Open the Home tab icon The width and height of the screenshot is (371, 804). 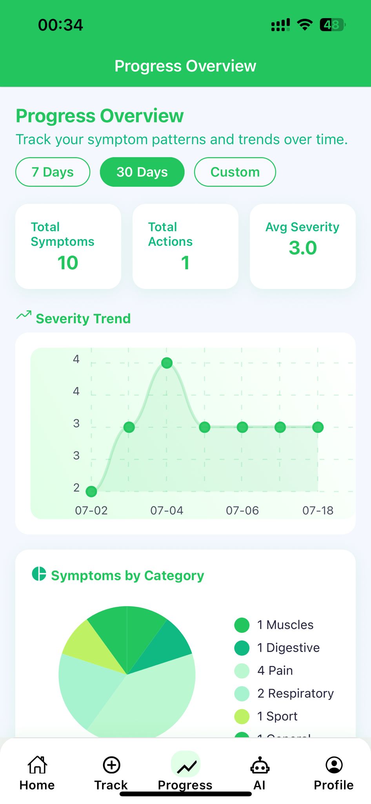point(37,765)
